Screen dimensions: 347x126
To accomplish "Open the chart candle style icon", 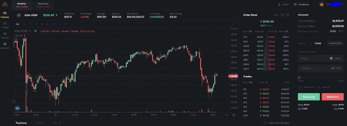I will [42, 24].
